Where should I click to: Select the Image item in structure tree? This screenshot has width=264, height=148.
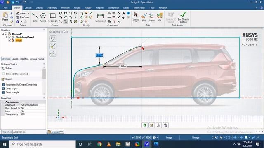(19, 40)
